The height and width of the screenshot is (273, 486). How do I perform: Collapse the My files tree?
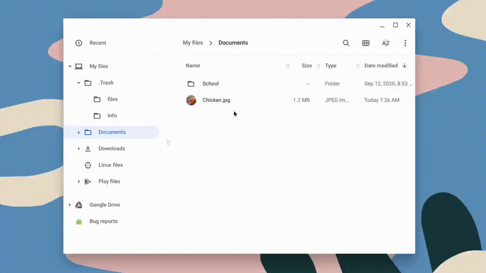tap(70, 66)
